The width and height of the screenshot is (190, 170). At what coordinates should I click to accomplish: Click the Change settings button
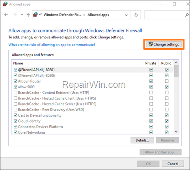point(164,44)
